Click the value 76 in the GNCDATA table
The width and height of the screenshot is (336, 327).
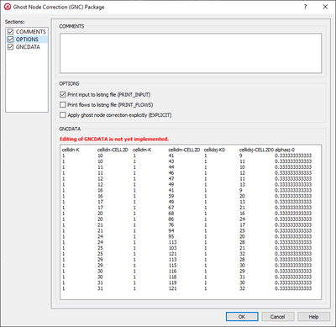(x=171, y=225)
